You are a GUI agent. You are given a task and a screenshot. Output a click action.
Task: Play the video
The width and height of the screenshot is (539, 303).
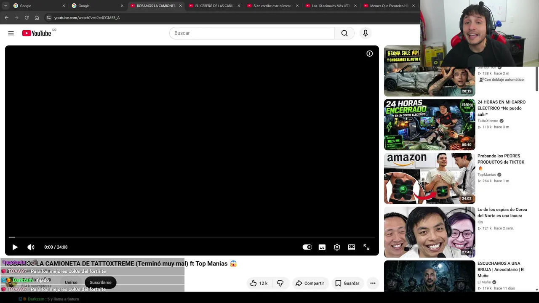(15, 247)
